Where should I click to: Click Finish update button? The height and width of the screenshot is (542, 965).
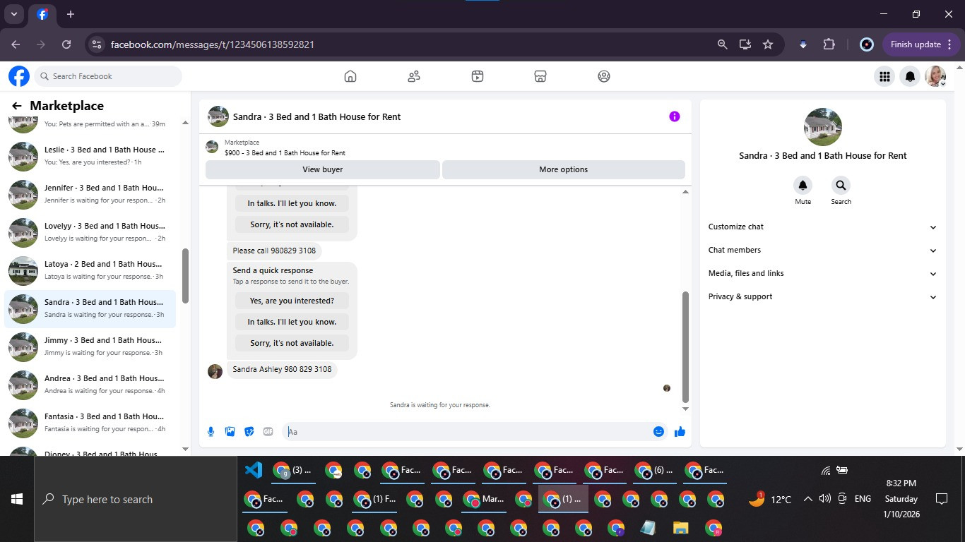[x=921, y=44]
